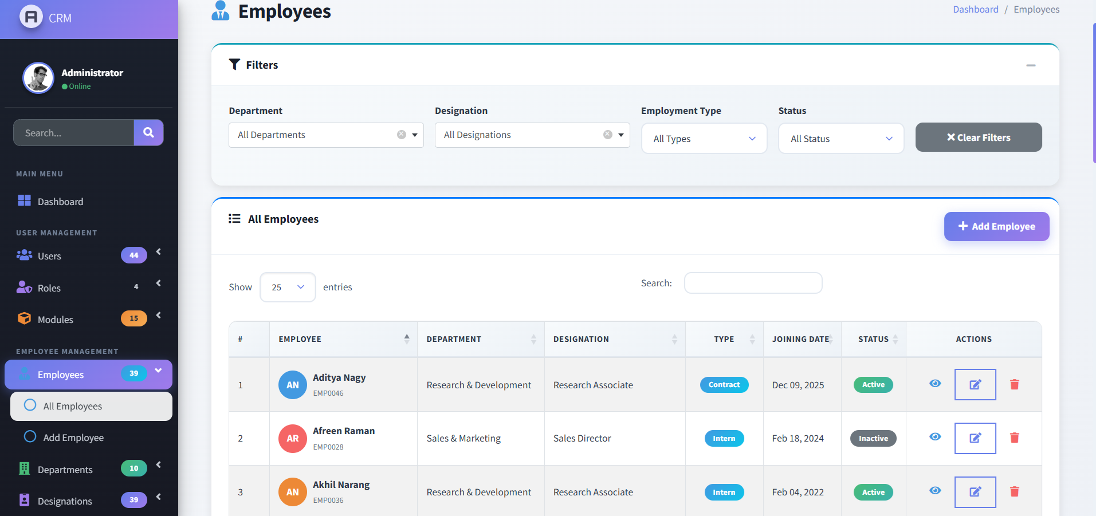This screenshot has height=516, width=1096.
Task: Delete Aditya Nagy using the trash icon
Action: 1014,384
